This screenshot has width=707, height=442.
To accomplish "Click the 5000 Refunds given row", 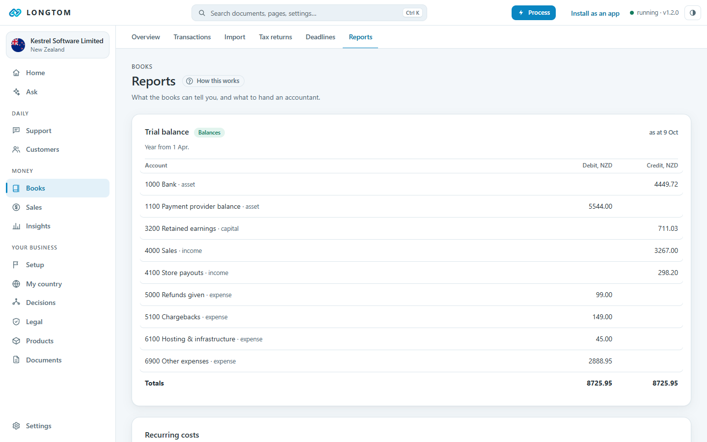I will pyautogui.click(x=411, y=295).
